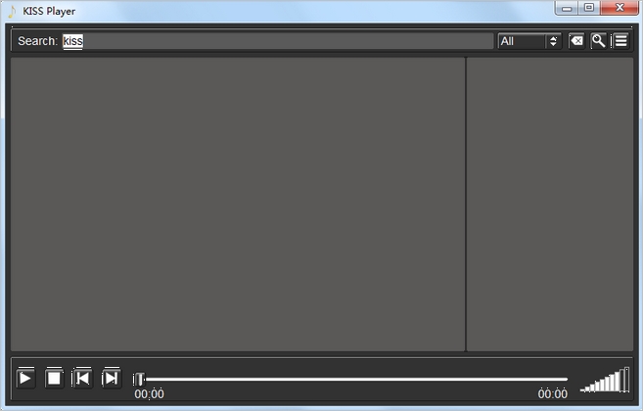Open the All filter dropdown
The image size is (643, 411).
(529, 41)
